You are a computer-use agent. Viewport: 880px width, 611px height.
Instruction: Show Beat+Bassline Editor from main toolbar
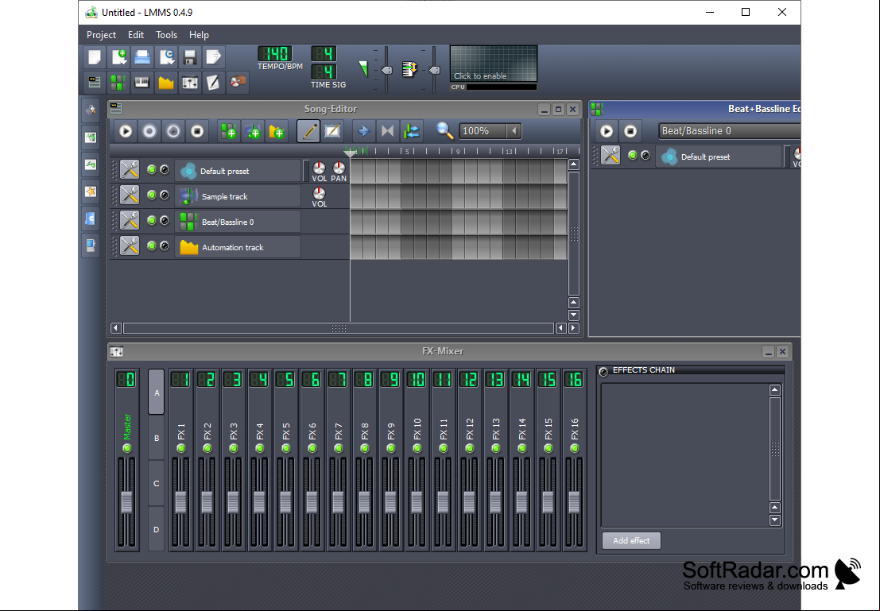pos(118,83)
